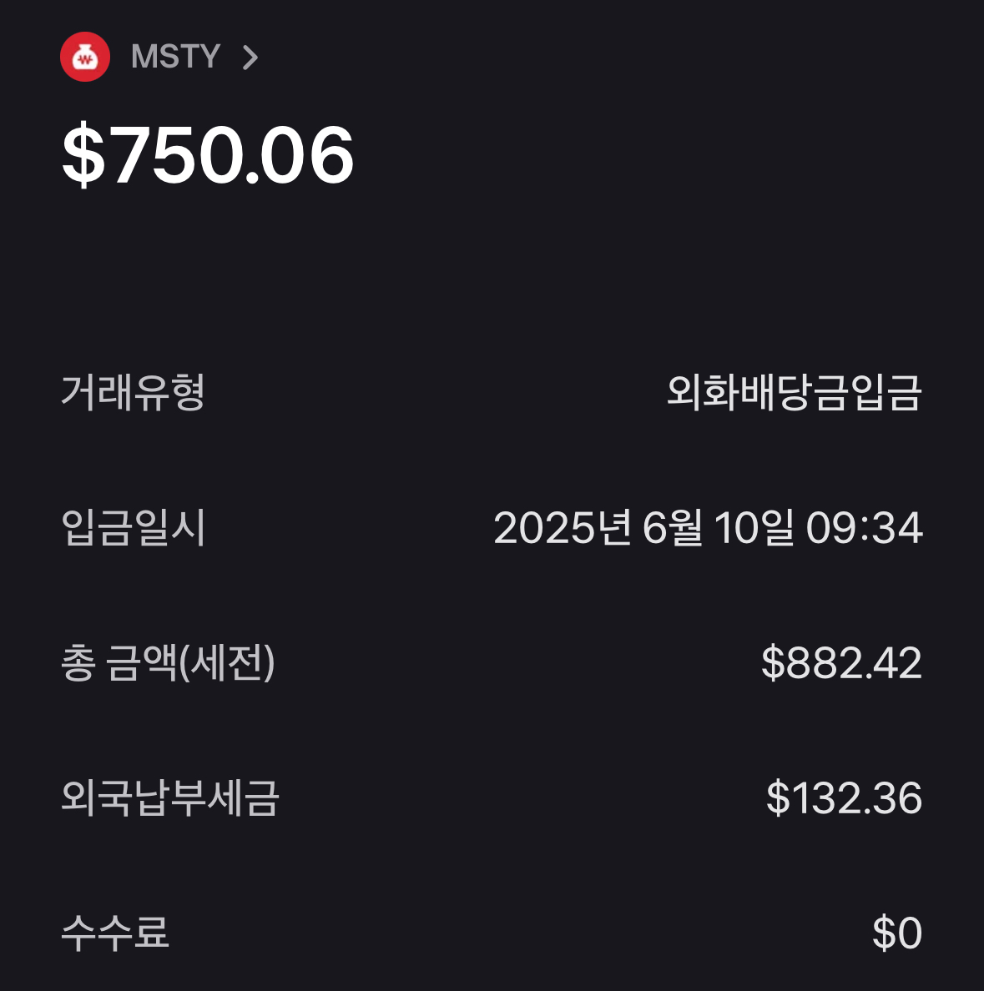Select the year 2025년 in deposit date
Viewport: 984px width, 991px height.
[561, 528]
